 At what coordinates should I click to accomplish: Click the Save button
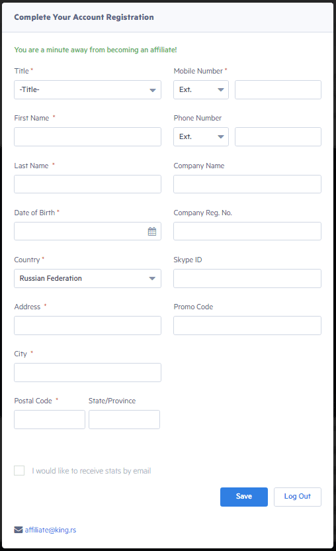[x=244, y=497]
